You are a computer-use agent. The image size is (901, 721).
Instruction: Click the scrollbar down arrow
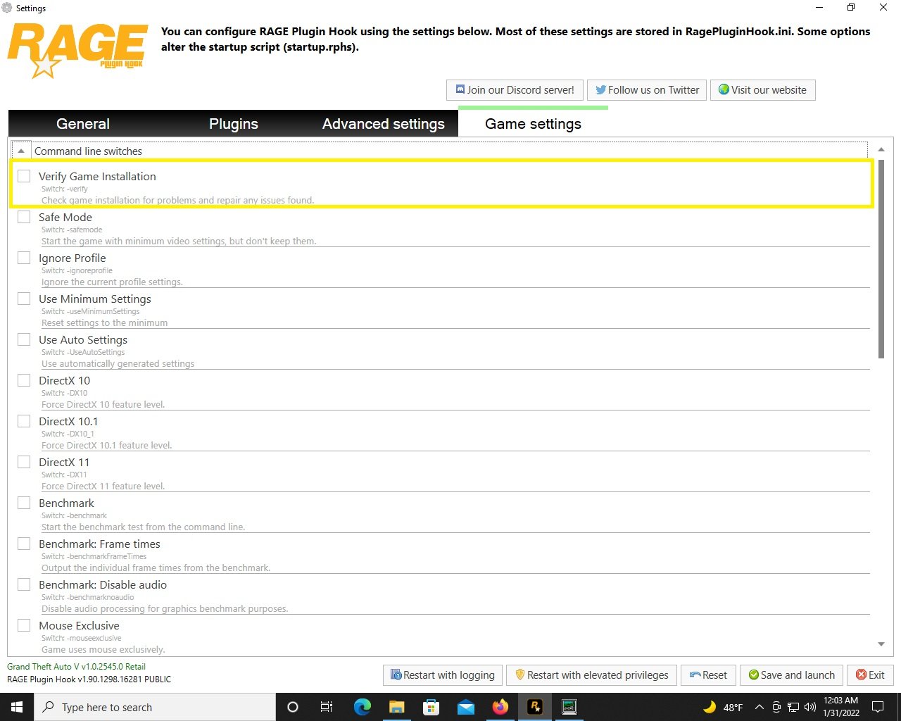(x=881, y=644)
